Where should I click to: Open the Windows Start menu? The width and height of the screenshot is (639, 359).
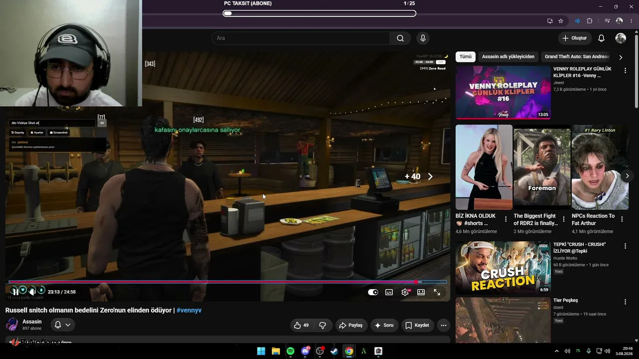click(261, 351)
